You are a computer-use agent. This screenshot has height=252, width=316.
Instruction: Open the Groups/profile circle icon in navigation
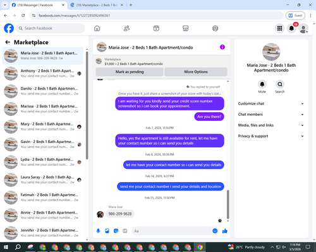tap(215, 28)
